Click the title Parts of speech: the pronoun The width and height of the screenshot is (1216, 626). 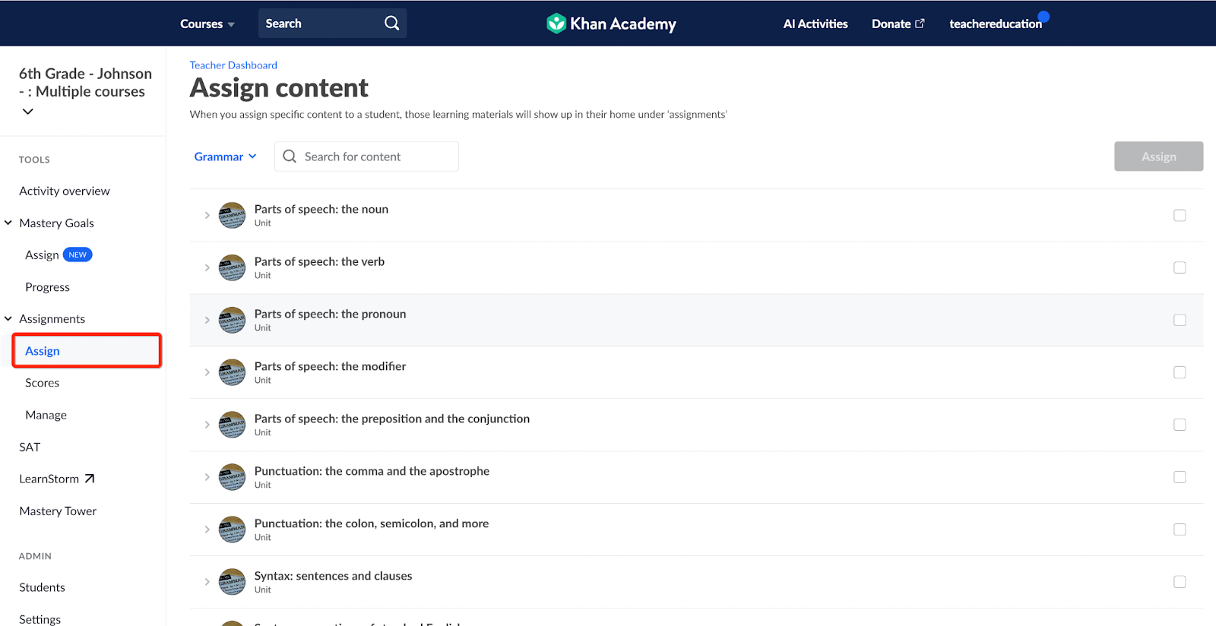point(330,314)
